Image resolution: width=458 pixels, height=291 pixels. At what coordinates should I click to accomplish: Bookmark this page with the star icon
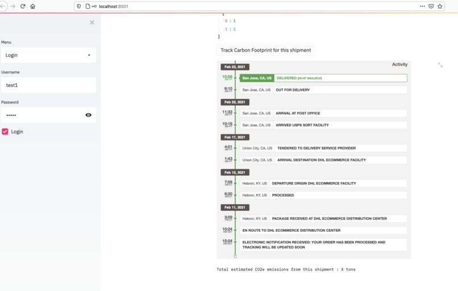click(x=440, y=6)
